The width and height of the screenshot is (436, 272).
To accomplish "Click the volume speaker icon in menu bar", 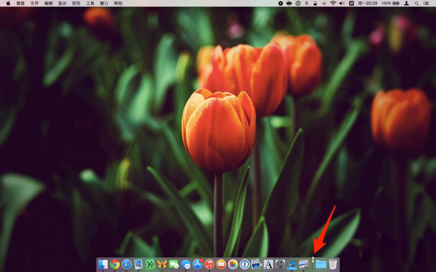I will (342, 3).
